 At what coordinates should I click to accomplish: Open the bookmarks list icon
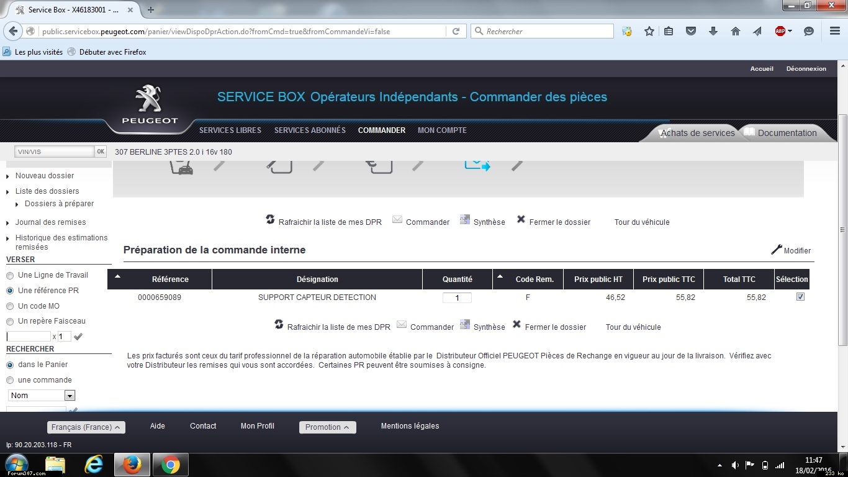pos(669,31)
